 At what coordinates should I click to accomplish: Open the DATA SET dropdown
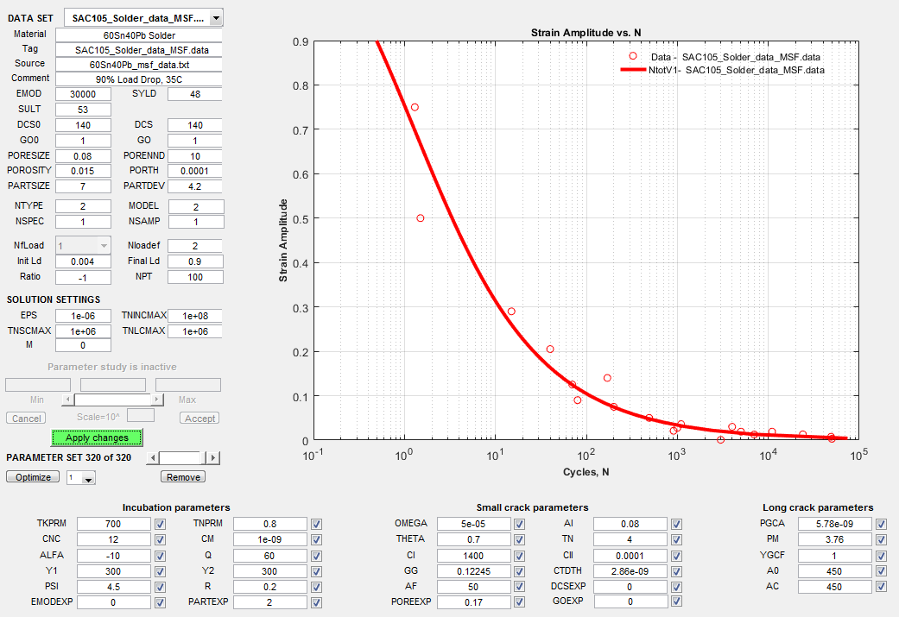pyautogui.click(x=215, y=18)
